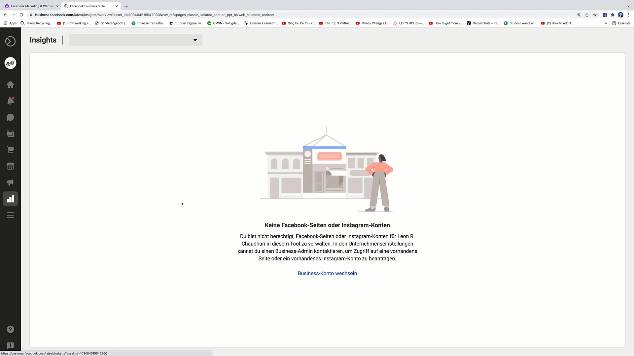Open the Catalog or inventory icon

(10, 166)
